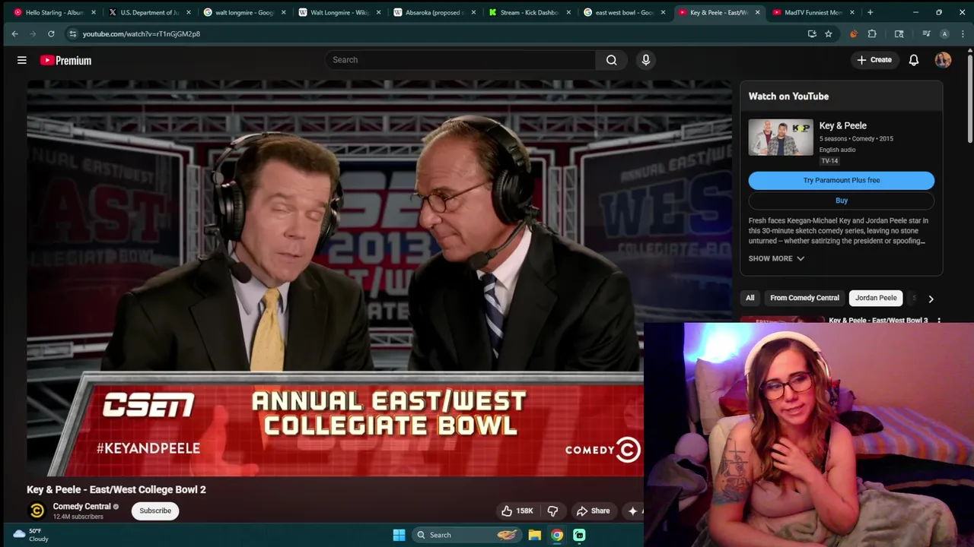Open Key & Peele show thumbnail
Screen dimensions: 974x547
click(x=781, y=137)
